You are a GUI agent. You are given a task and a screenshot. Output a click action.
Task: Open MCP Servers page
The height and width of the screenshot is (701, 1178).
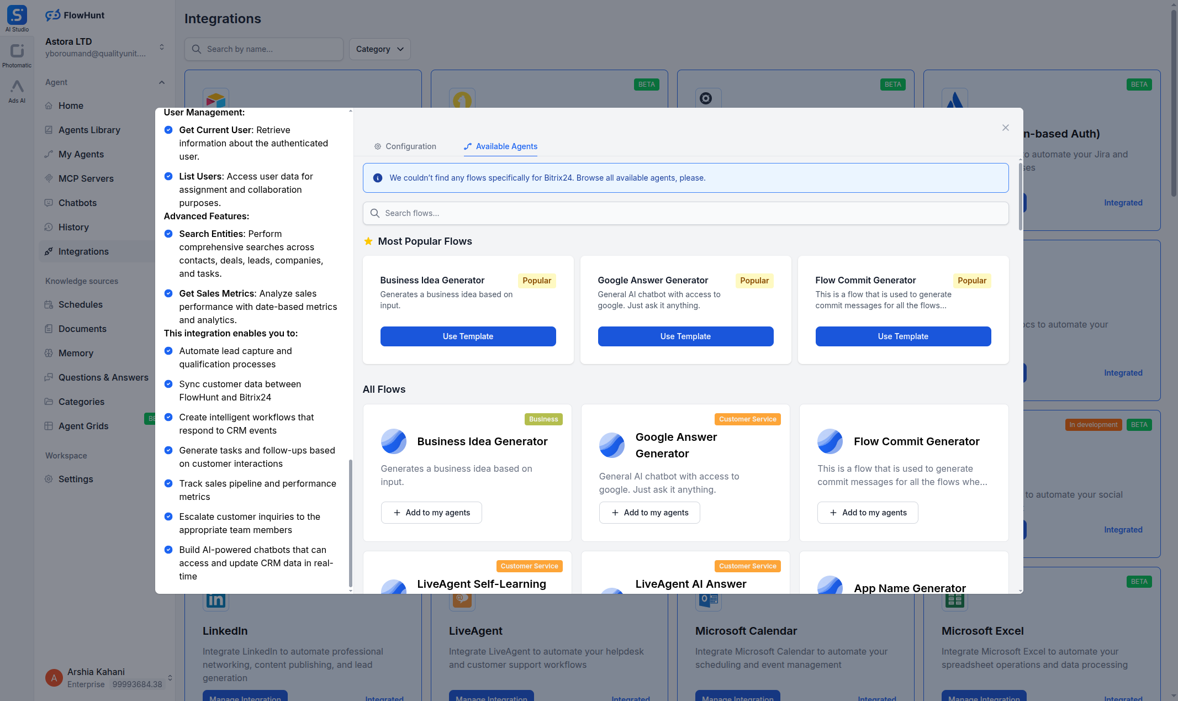tap(86, 178)
